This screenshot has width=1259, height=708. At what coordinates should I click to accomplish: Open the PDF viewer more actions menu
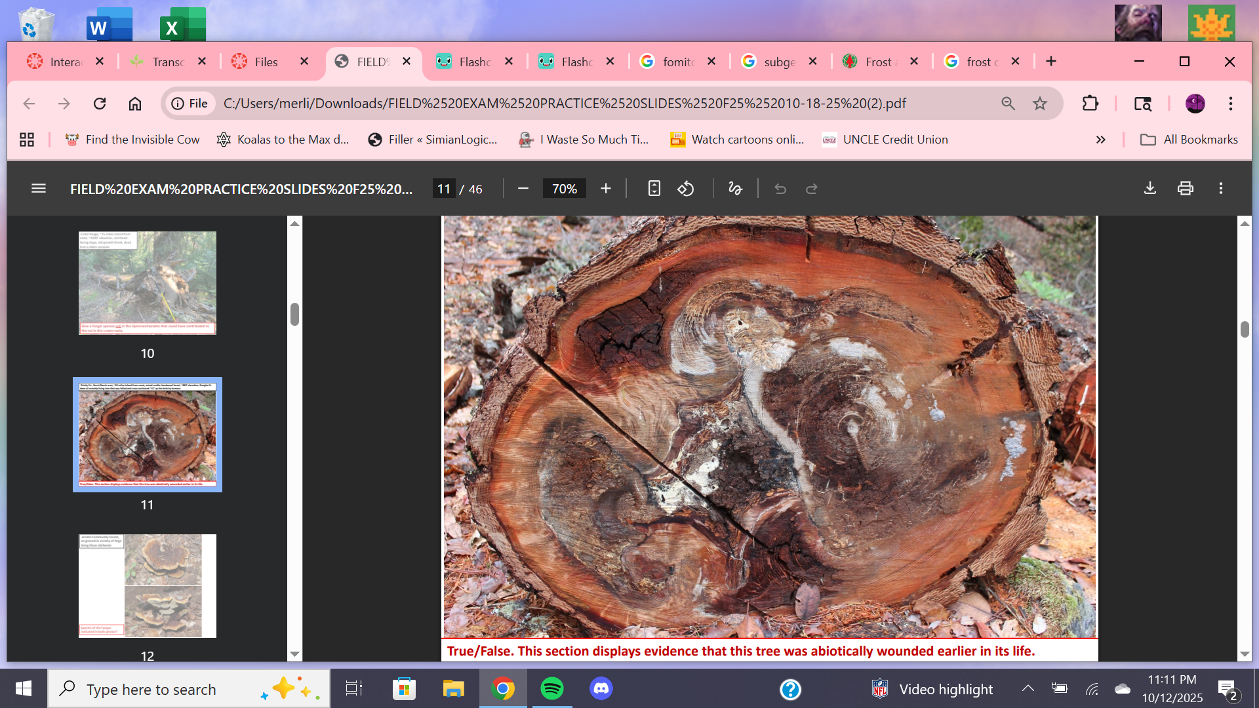(1220, 189)
